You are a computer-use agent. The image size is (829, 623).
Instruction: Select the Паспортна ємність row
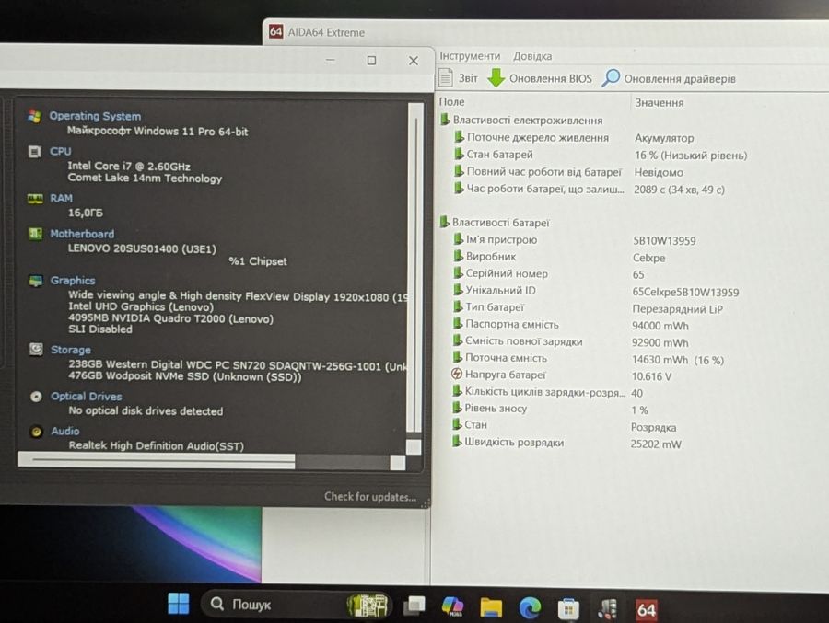[570, 325]
